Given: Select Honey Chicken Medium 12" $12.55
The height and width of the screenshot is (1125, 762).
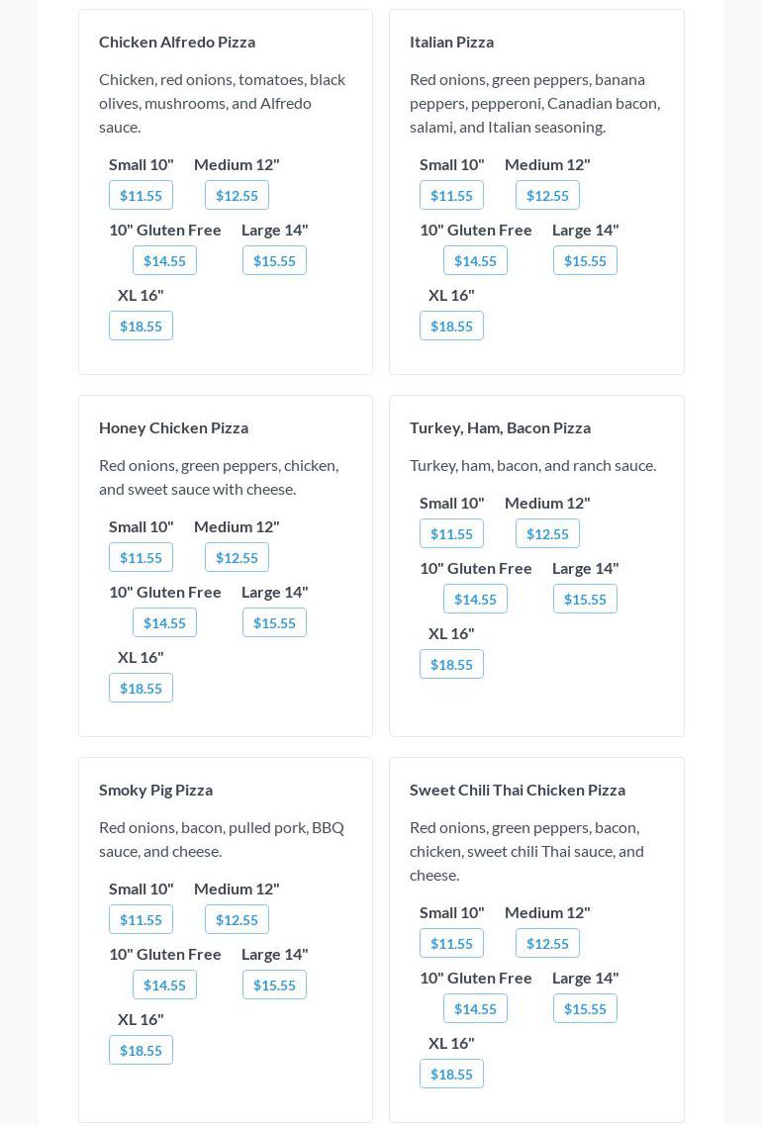Looking at the screenshot, I should (237, 557).
